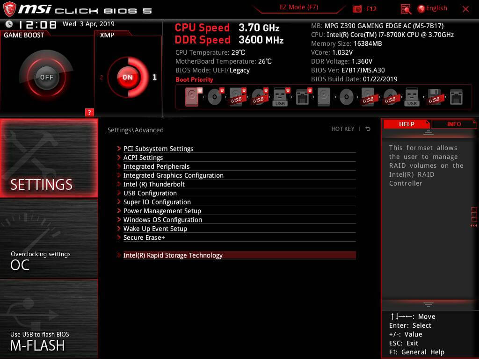Click the date Wed 3 Apr, 2019

(88, 24)
